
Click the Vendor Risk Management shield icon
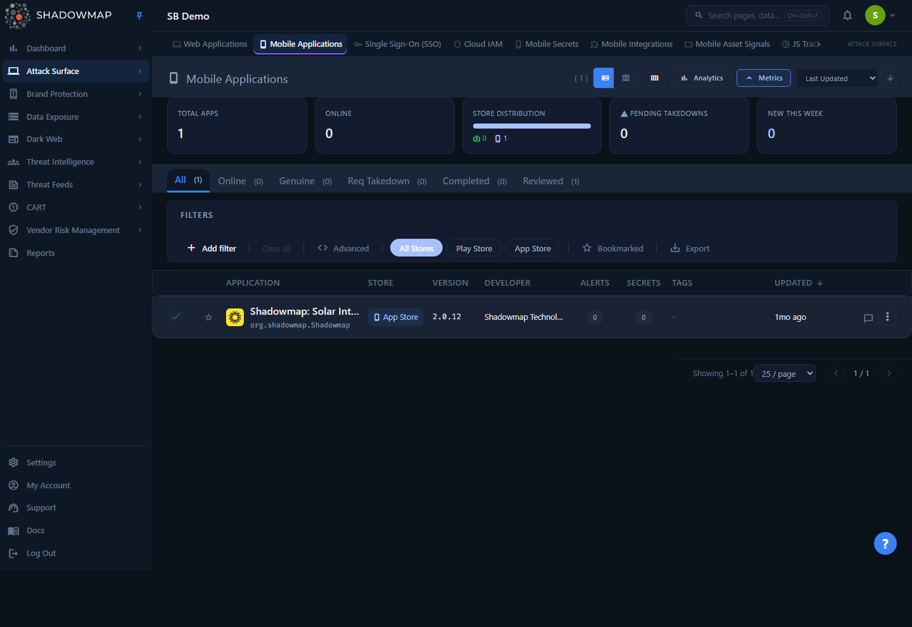(x=13, y=230)
